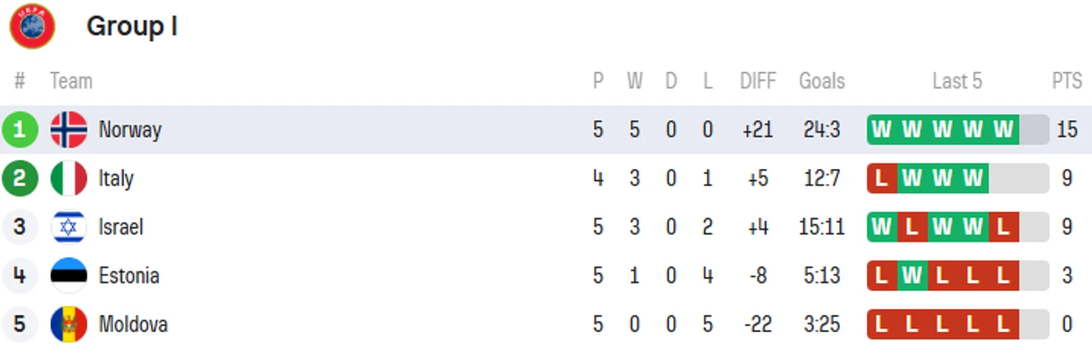Select the Moldova row points value
The height and width of the screenshot is (354, 1092).
coord(1067,324)
